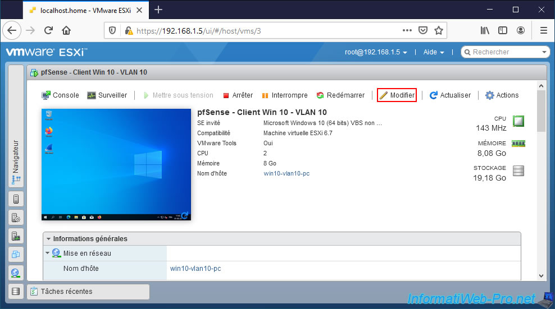Click the STOCKAGE disk icon
The image size is (555, 309).
(518, 170)
